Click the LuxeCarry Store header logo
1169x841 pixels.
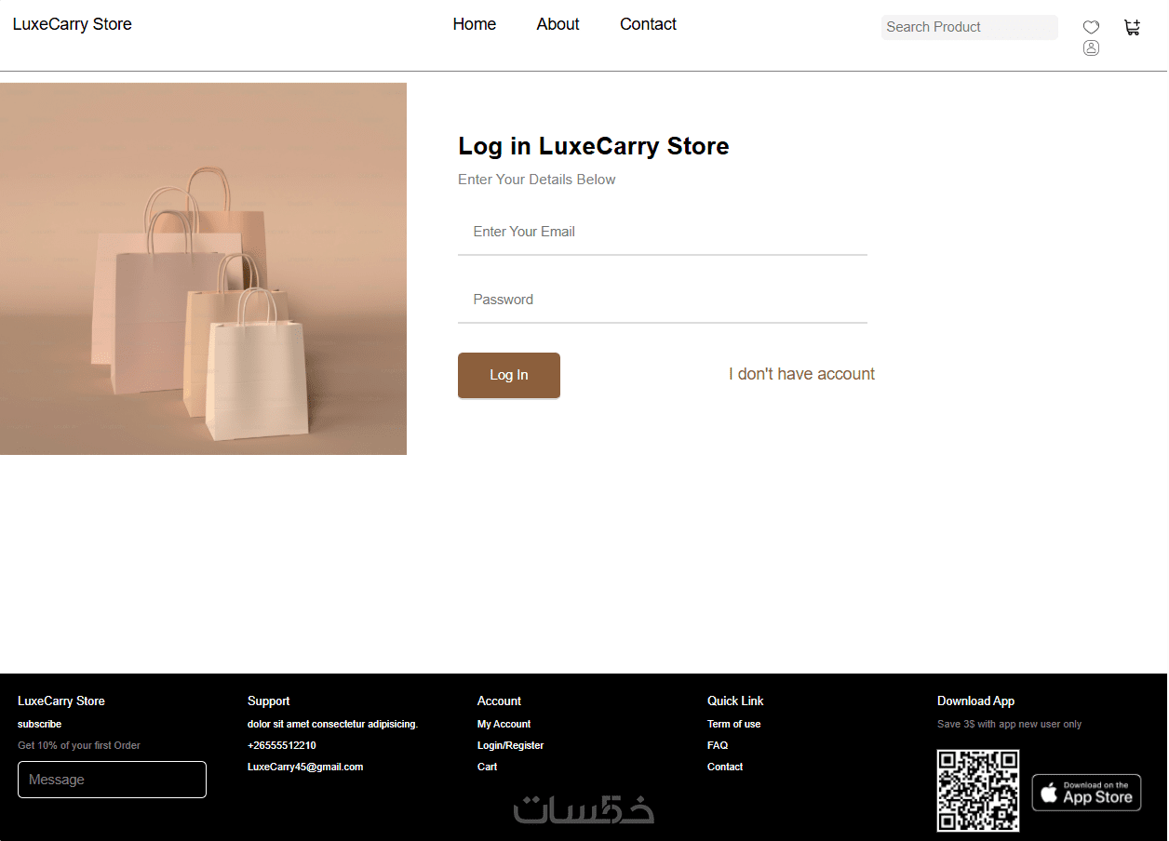[73, 24]
